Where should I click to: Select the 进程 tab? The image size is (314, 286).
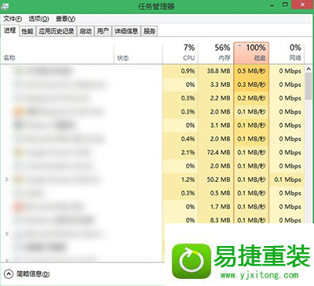[10, 31]
